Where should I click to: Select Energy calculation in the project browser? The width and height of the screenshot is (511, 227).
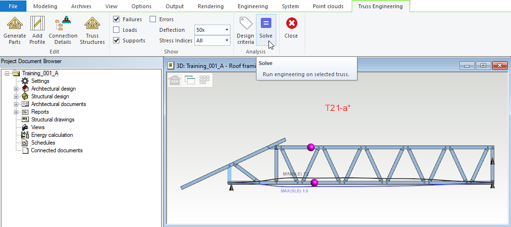pos(52,135)
